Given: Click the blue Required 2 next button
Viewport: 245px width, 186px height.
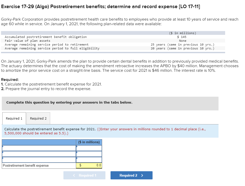Looking at the screenshot, I should click(x=131, y=175).
